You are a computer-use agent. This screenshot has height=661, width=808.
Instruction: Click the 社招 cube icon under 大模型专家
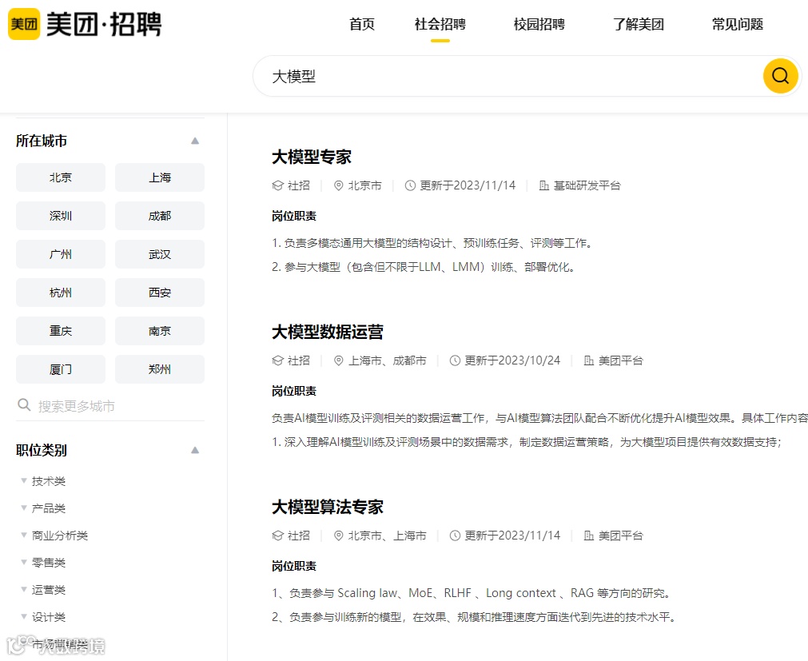pyautogui.click(x=278, y=185)
